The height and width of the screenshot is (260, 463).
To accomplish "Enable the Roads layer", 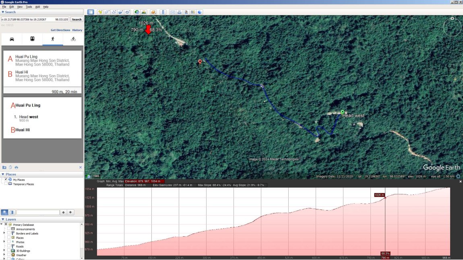I will click(9, 246).
